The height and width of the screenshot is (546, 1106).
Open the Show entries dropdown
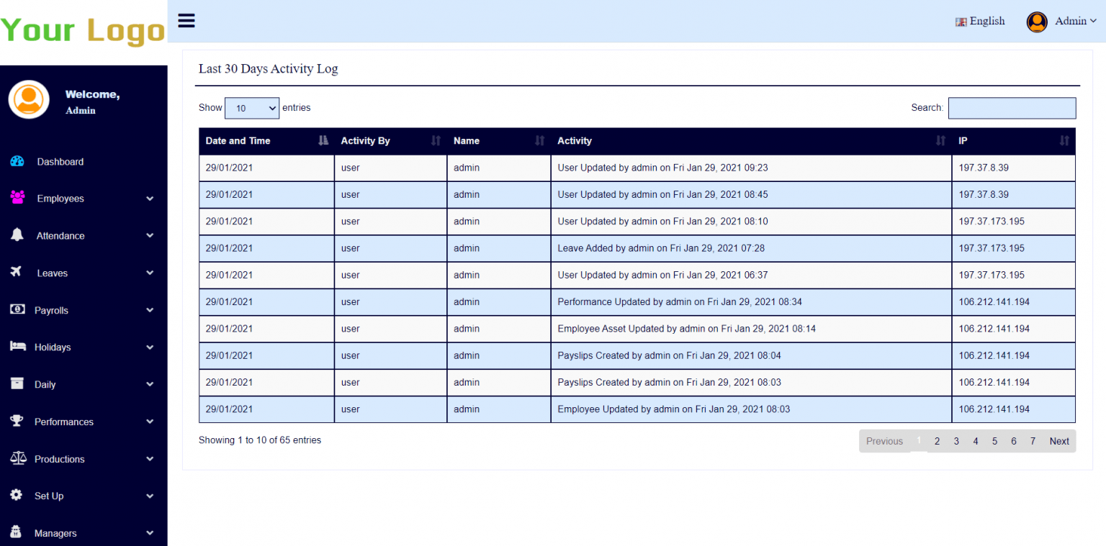click(x=251, y=108)
